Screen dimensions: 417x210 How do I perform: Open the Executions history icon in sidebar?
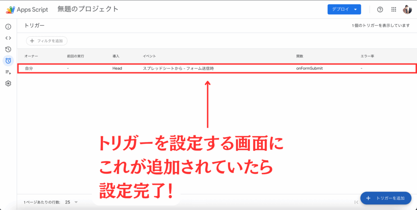[8, 49]
